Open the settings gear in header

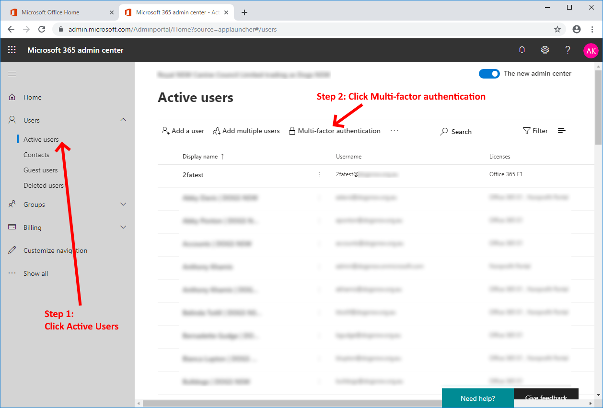click(545, 50)
